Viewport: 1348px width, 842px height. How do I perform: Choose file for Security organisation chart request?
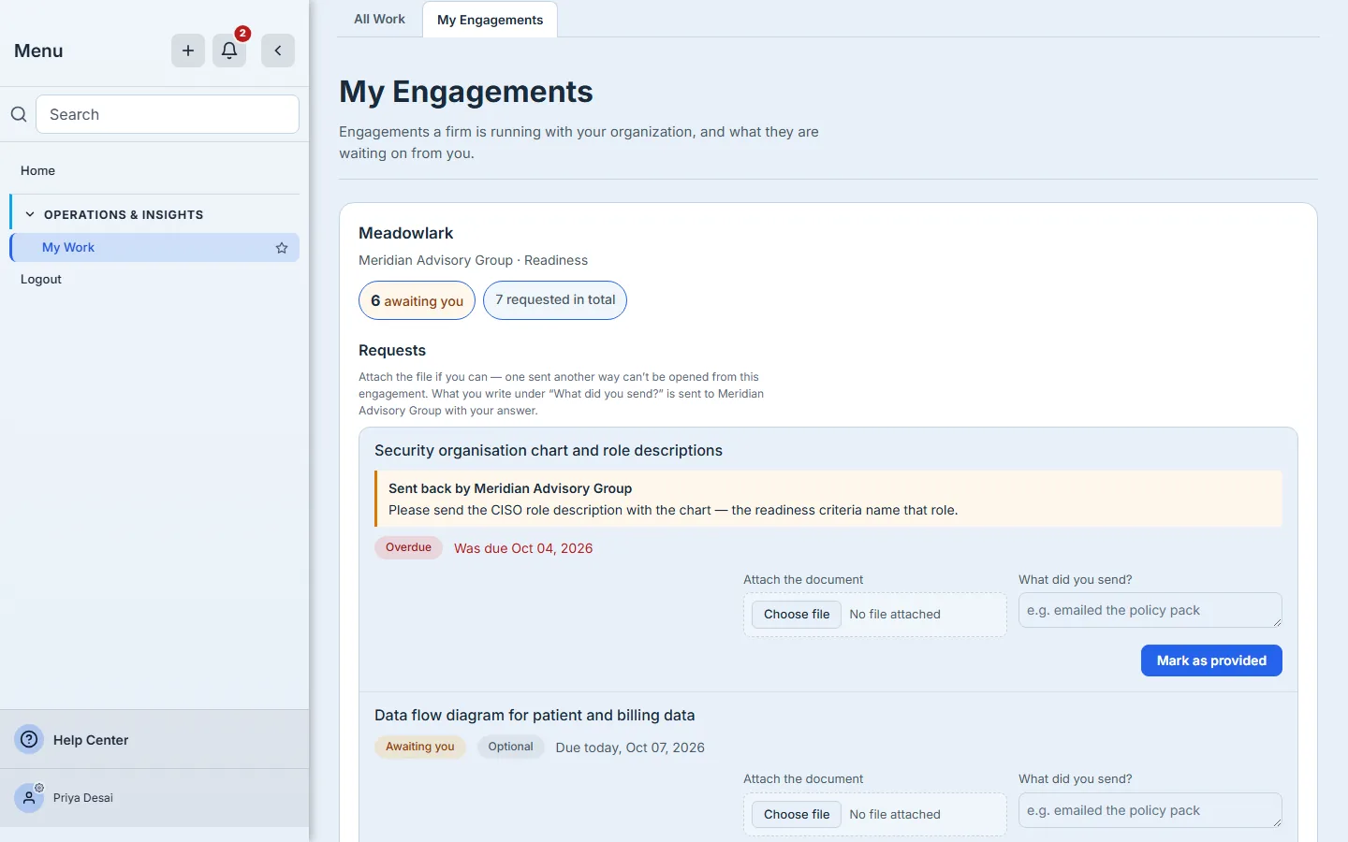click(797, 614)
